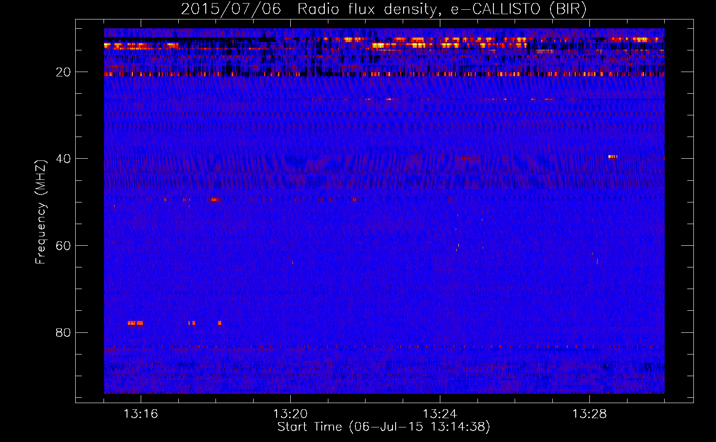This screenshot has width=716, height=442.
Task: Click the 13:20 time tick label
Action: [x=290, y=414]
